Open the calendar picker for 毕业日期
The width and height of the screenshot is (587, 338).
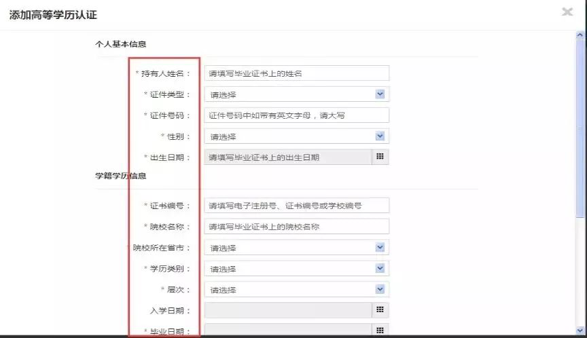coord(380,330)
